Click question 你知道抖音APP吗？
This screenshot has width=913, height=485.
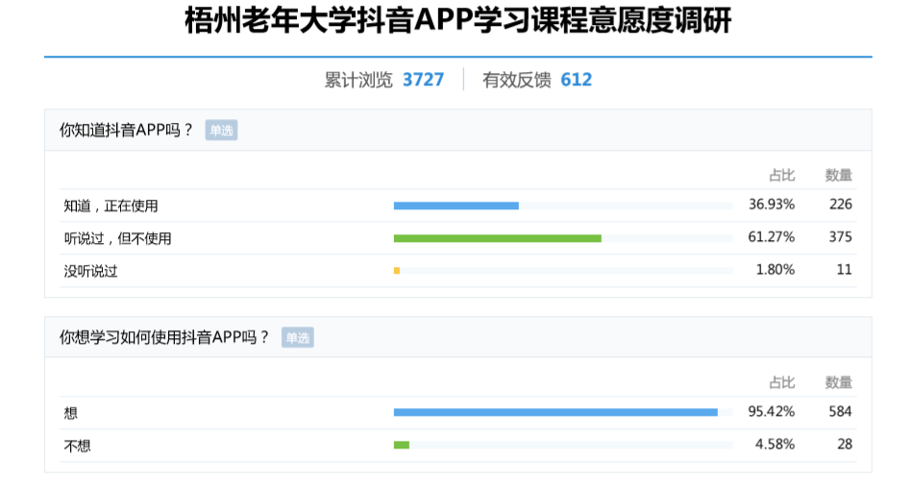pos(126,130)
